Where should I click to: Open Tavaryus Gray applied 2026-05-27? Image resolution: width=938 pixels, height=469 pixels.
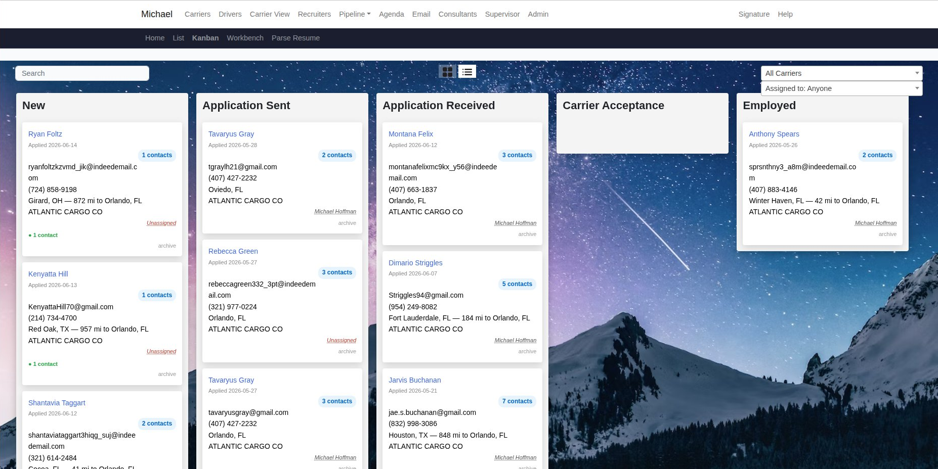(231, 380)
